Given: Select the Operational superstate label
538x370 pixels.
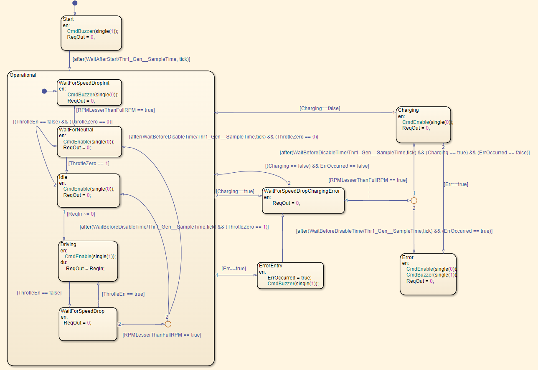Looking at the screenshot, I should pos(23,75).
